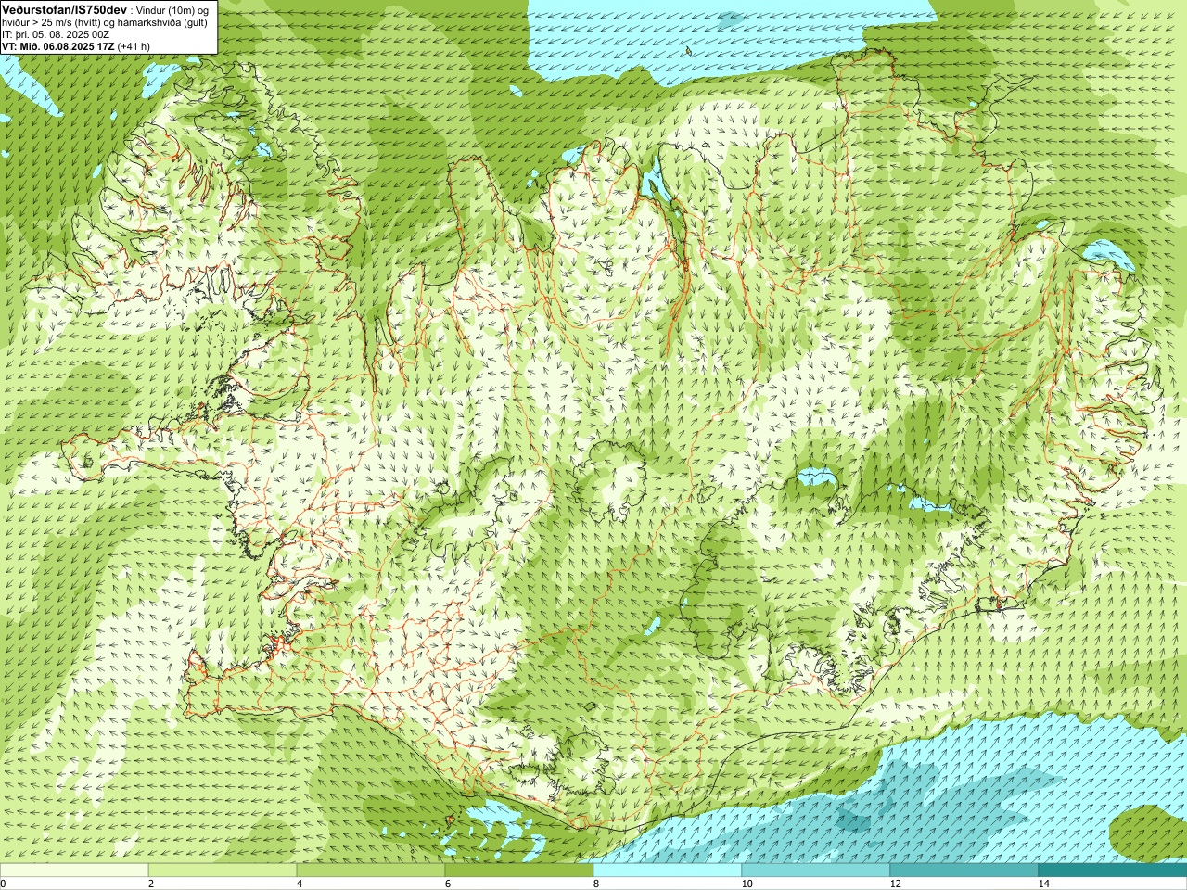Select the 8–10 m/s light cyan legend swatch
The width and height of the screenshot is (1187, 890).
tap(668, 871)
